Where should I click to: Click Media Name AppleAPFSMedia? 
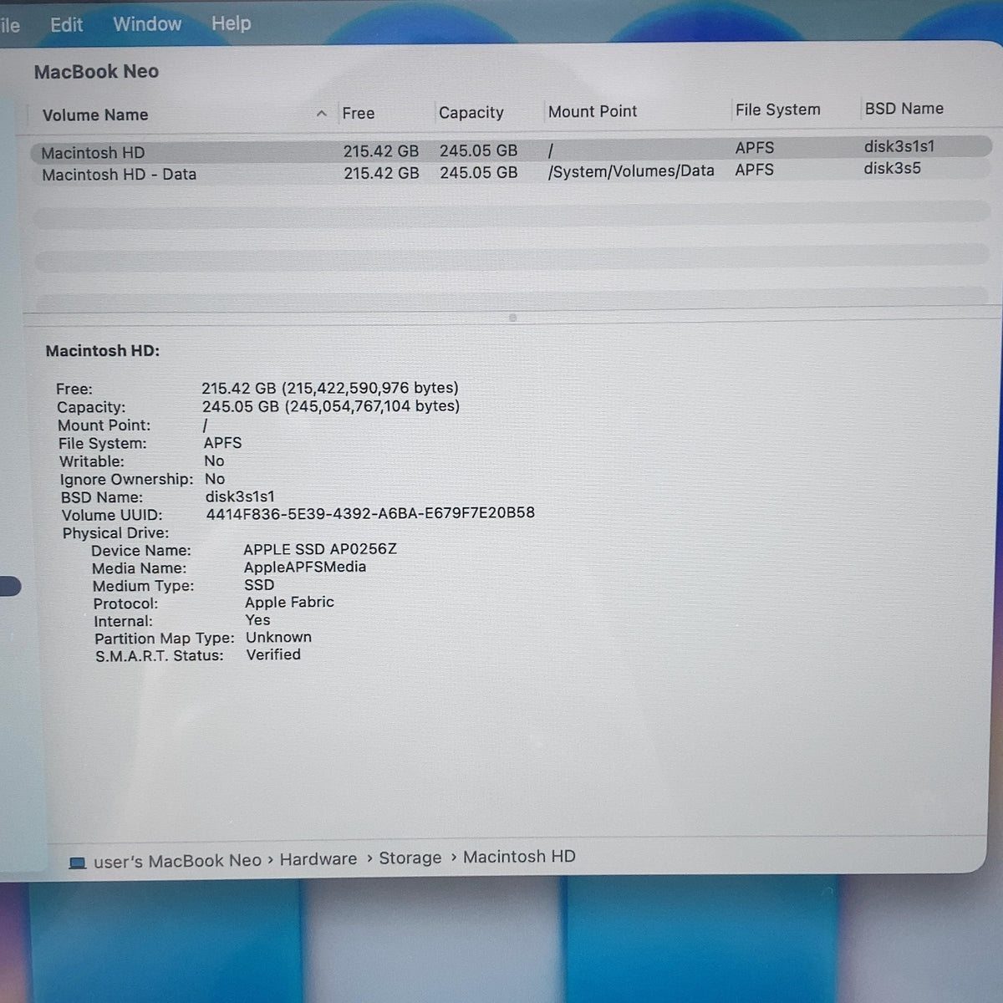[x=305, y=567]
